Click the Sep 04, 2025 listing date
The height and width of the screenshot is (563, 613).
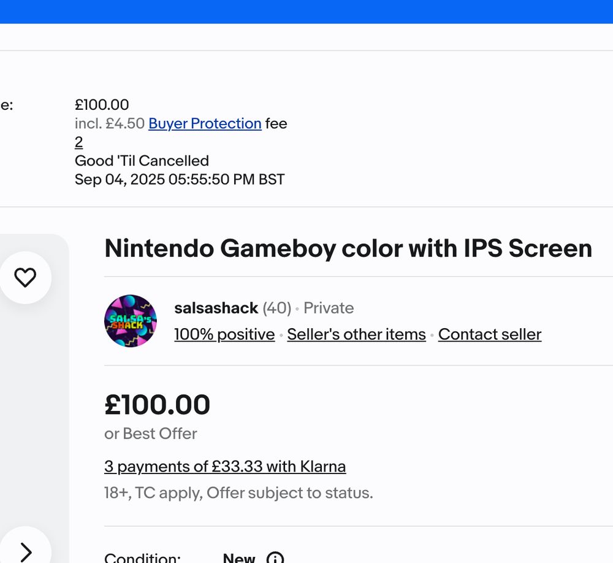(x=180, y=180)
